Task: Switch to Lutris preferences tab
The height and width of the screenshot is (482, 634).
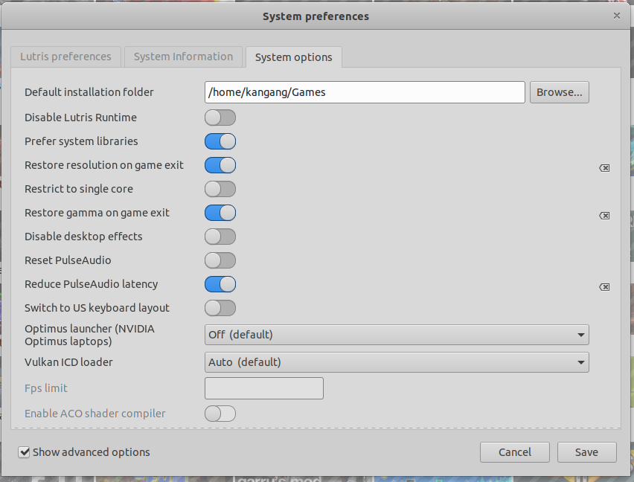Action: (x=65, y=57)
